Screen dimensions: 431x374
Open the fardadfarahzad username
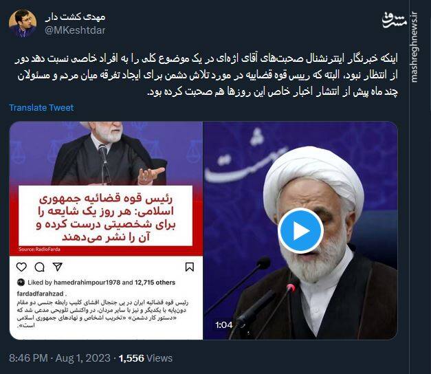tap(40, 294)
